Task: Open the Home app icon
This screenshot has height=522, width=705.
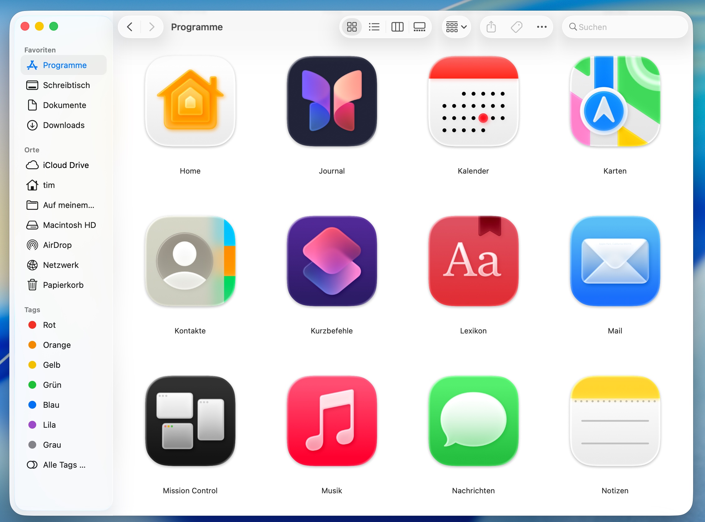Action: (190, 101)
